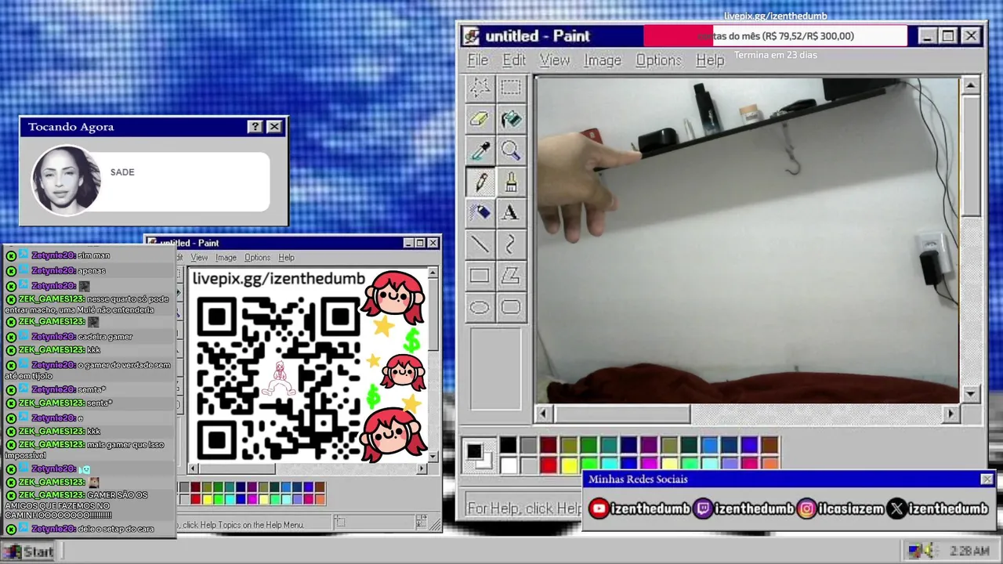This screenshot has width=1003, height=564.
Task: Pick the purple swatch in large palette top row
Action: coord(649,446)
